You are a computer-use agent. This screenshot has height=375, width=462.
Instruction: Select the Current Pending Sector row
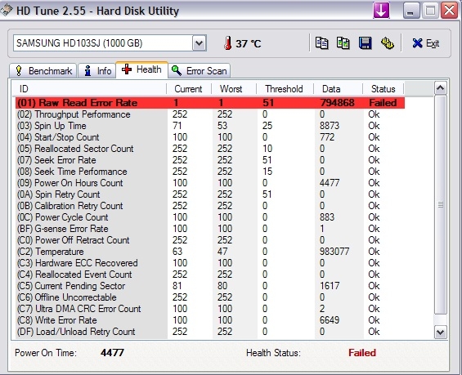click(x=210, y=286)
